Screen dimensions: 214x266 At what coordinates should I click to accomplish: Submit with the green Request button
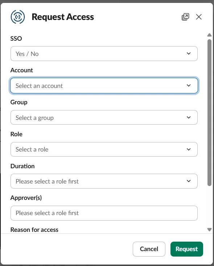[x=187, y=249]
